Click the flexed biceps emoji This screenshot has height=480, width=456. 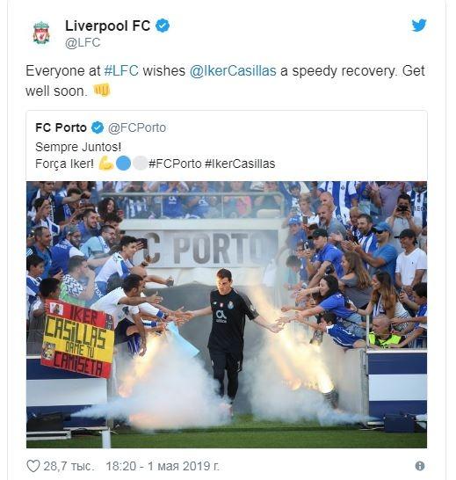pyautogui.click(x=106, y=164)
